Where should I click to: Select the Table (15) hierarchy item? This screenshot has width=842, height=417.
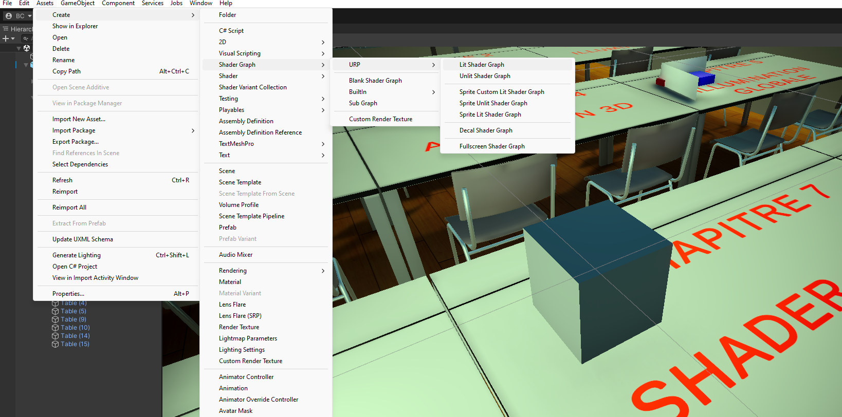coord(75,344)
